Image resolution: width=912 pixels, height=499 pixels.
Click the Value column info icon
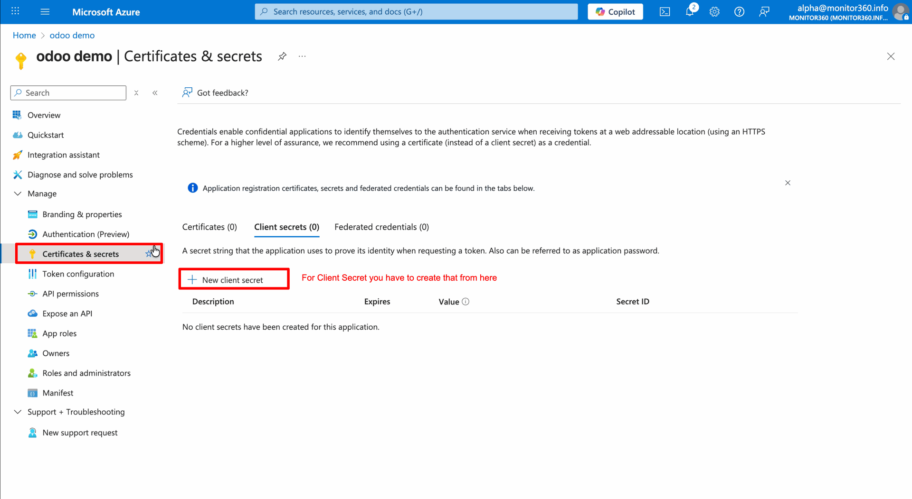(465, 302)
